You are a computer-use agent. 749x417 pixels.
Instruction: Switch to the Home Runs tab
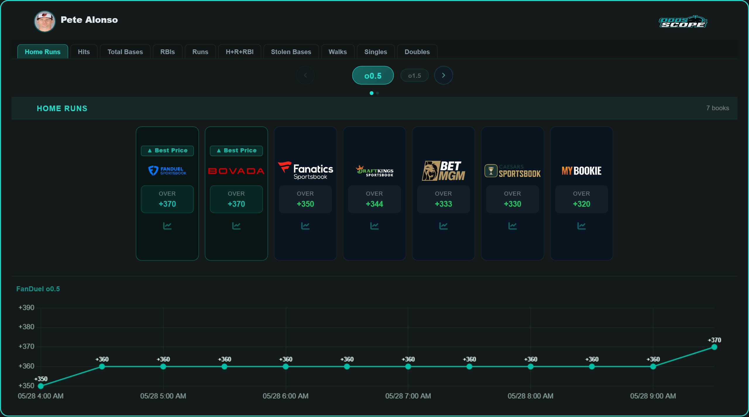point(43,51)
